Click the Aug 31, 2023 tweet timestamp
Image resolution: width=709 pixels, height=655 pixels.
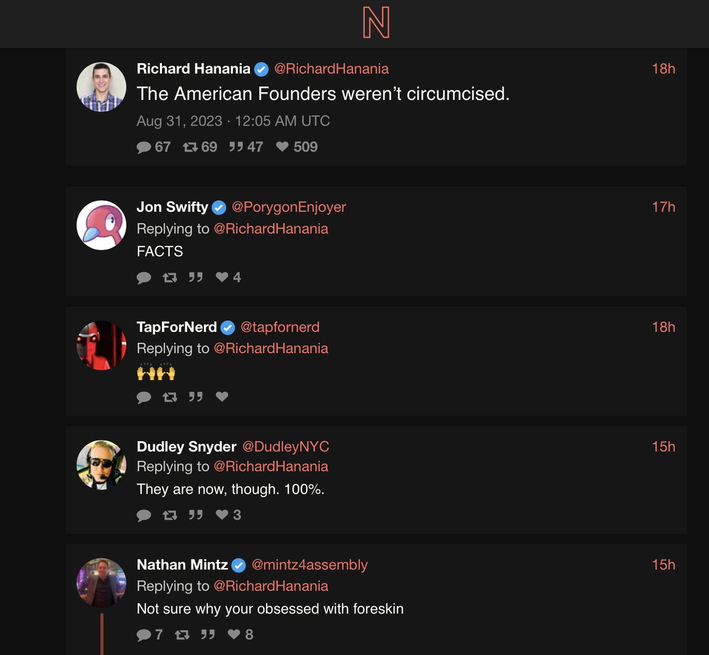233,121
